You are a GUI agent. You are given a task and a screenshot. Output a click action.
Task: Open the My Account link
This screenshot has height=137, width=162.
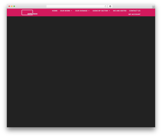[x=134, y=14]
